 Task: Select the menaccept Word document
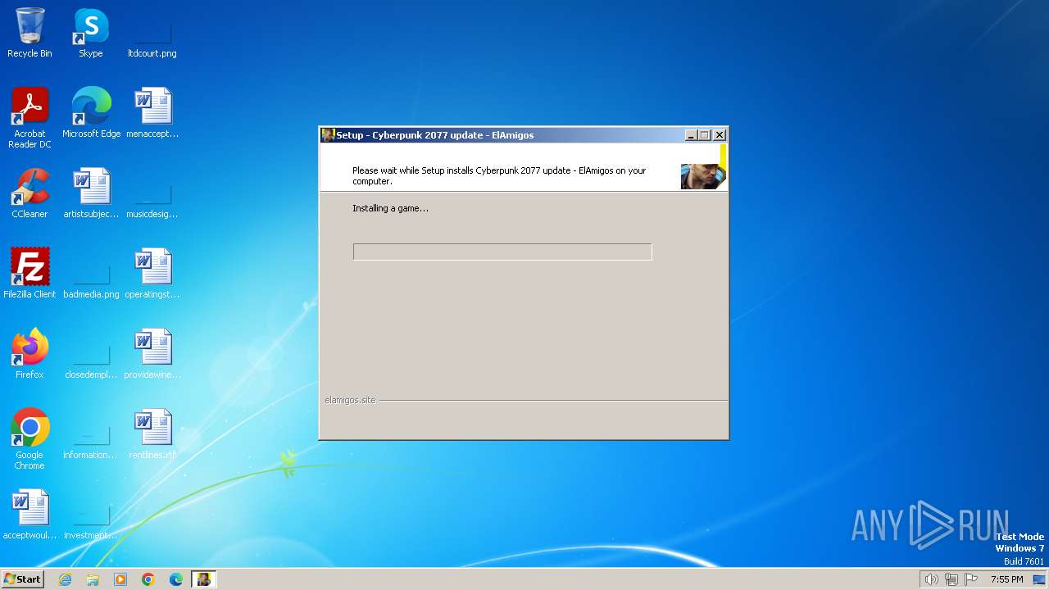152,112
